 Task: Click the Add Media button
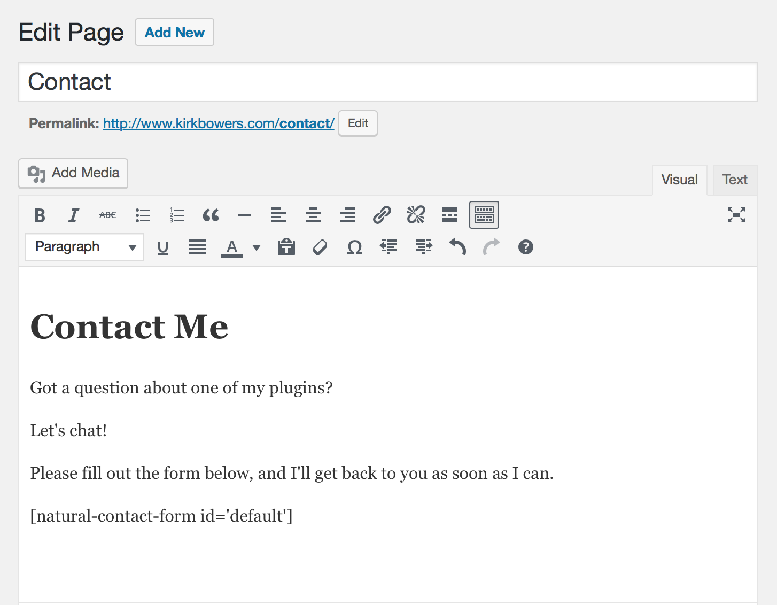tap(73, 173)
